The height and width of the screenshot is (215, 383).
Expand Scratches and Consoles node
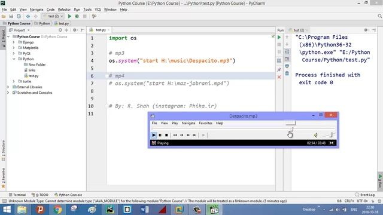click(x=8, y=93)
